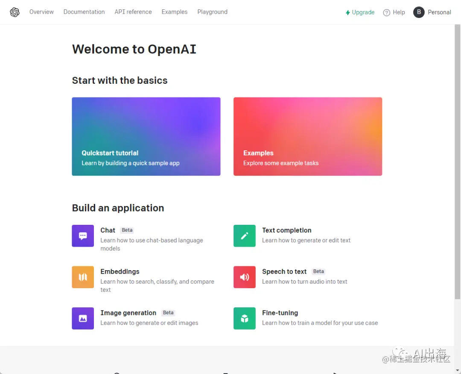Viewport: 461px width, 374px height.
Task: Click 'Explore some example tasks' text
Action: 281,163
